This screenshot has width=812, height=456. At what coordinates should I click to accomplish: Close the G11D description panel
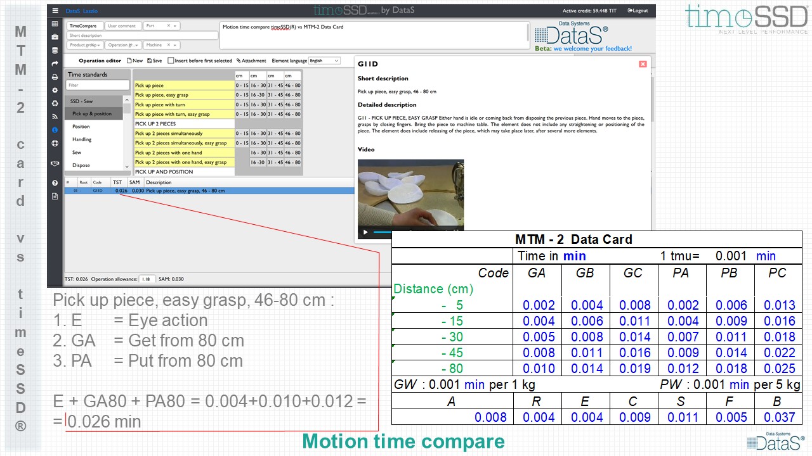pyautogui.click(x=643, y=64)
